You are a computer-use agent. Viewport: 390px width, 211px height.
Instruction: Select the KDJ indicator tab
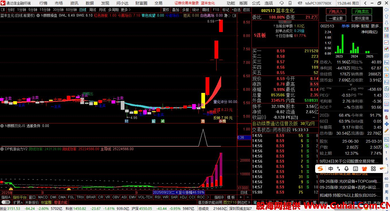point(183,197)
